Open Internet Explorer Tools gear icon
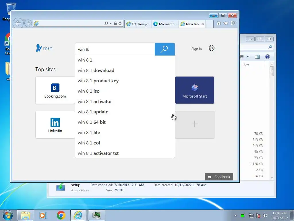Image resolution: width=294 pixels, height=221 pixels. pos(233,23)
